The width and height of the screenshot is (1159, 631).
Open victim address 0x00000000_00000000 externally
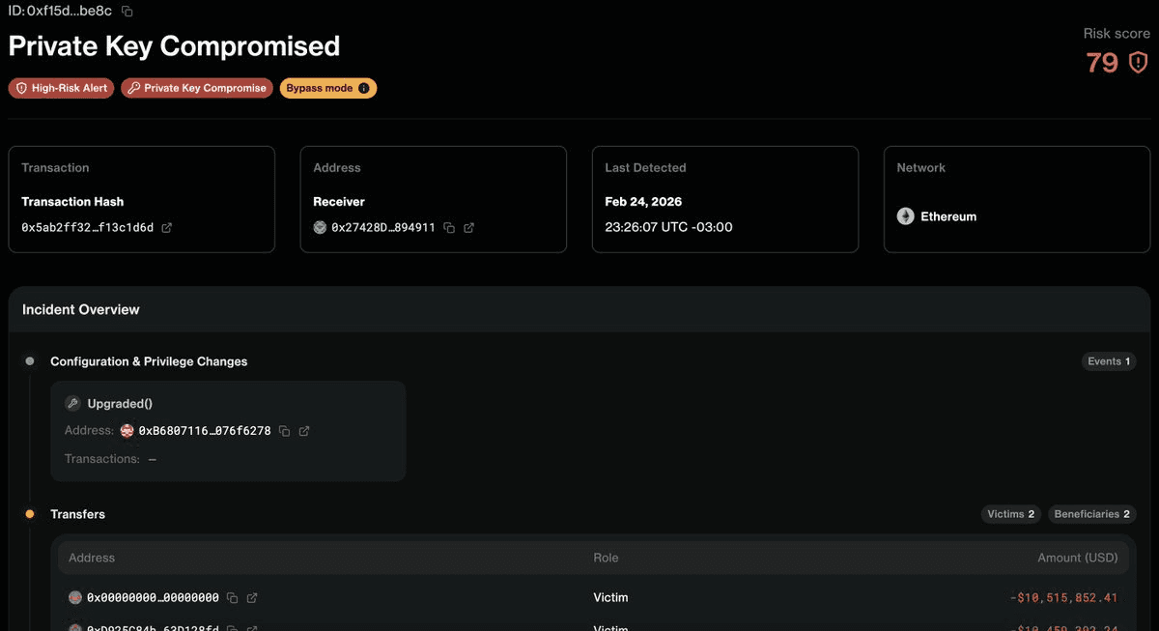(x=251, y=597)
